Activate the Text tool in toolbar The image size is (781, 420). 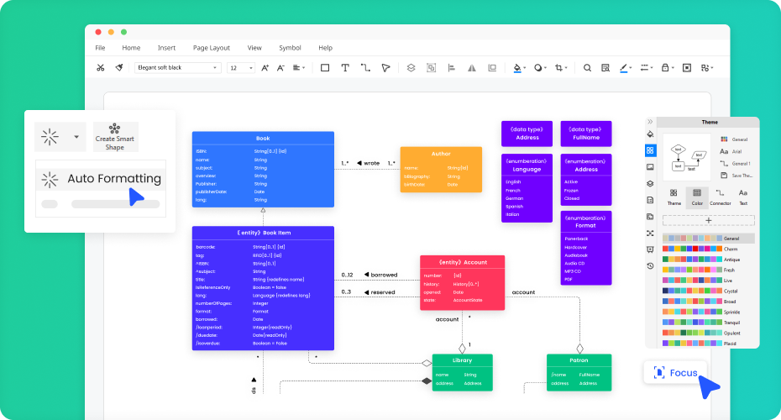345,67
